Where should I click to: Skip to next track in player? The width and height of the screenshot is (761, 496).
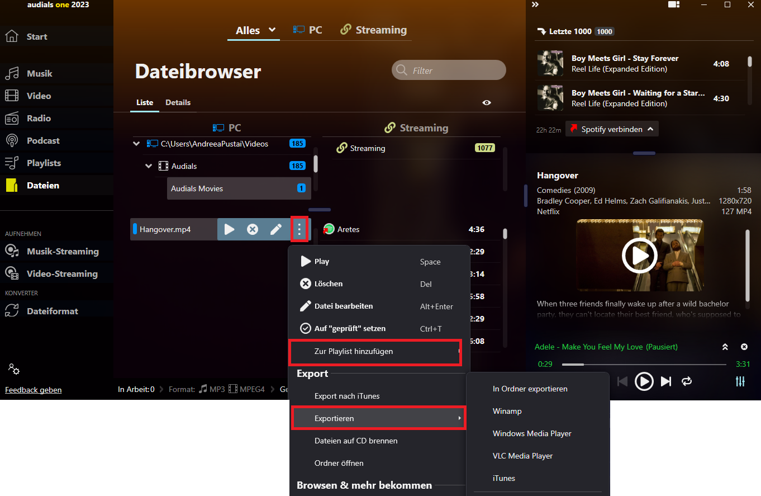666,381
